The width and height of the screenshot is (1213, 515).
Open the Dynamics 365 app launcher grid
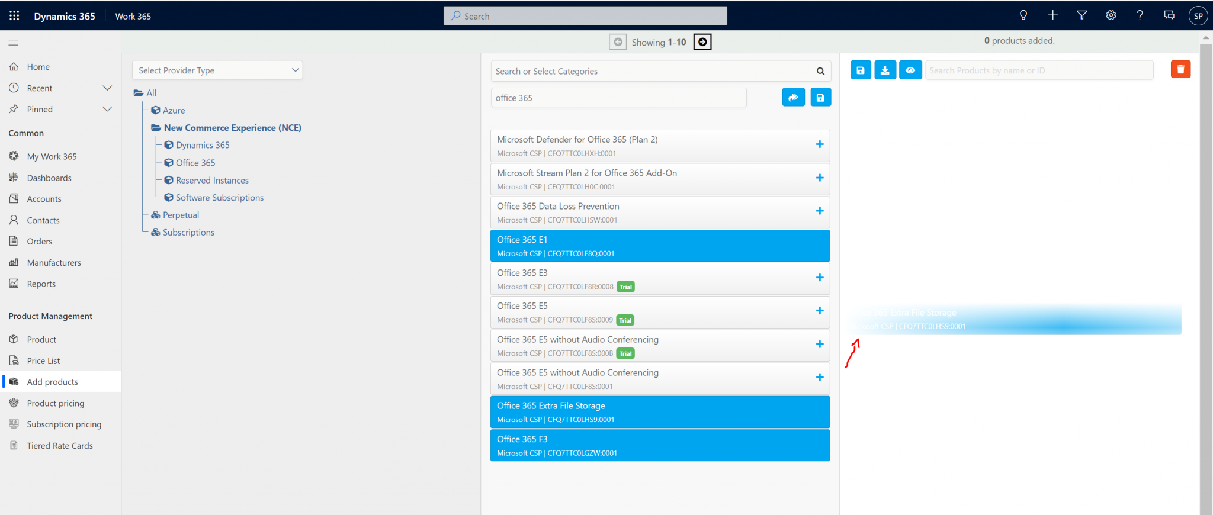coord(14,16)
